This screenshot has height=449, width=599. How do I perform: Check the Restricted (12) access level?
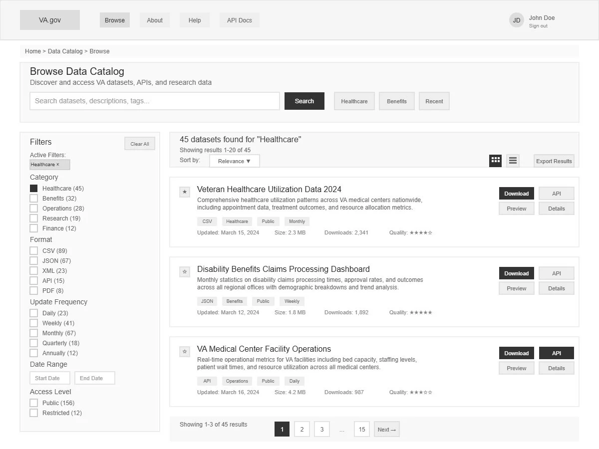tap(34, 413)
